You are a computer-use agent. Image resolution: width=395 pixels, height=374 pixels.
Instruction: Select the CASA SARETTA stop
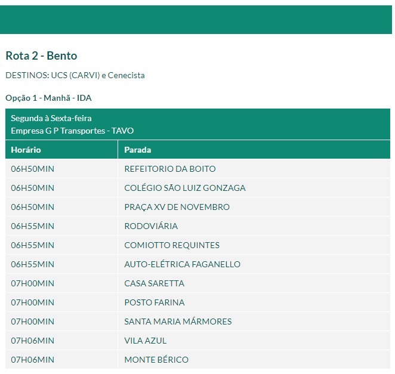coord(155,283)
